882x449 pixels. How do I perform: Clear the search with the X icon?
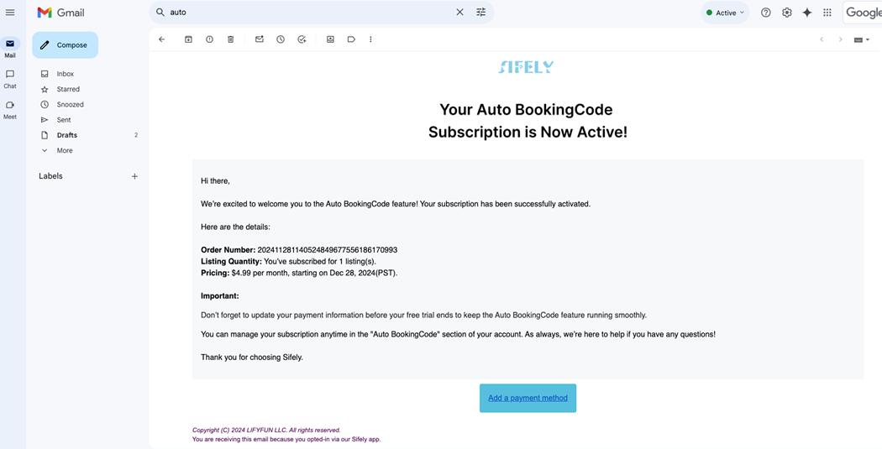(x=459, y=13)
